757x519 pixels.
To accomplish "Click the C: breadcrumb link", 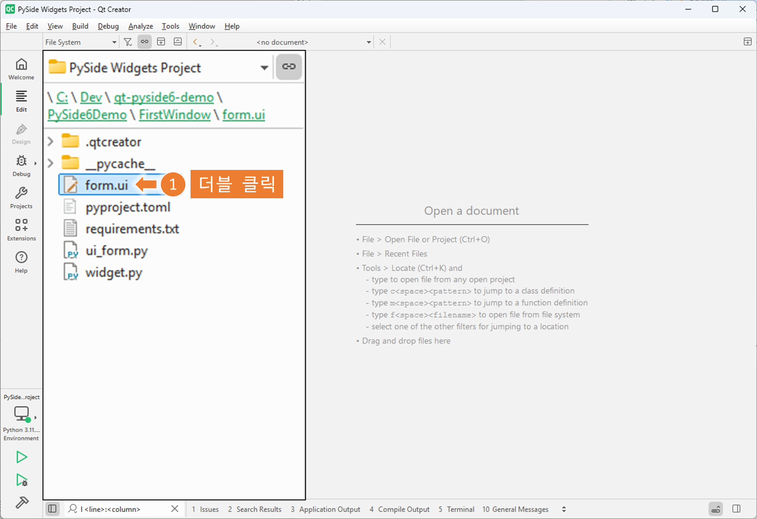I will click(x=62, y=97).
